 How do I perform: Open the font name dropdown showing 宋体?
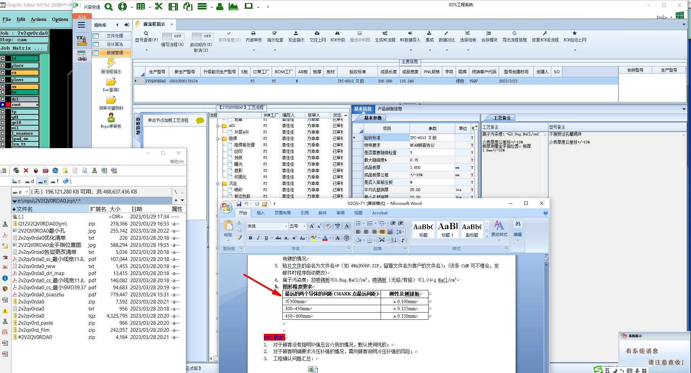click(286, 226)
